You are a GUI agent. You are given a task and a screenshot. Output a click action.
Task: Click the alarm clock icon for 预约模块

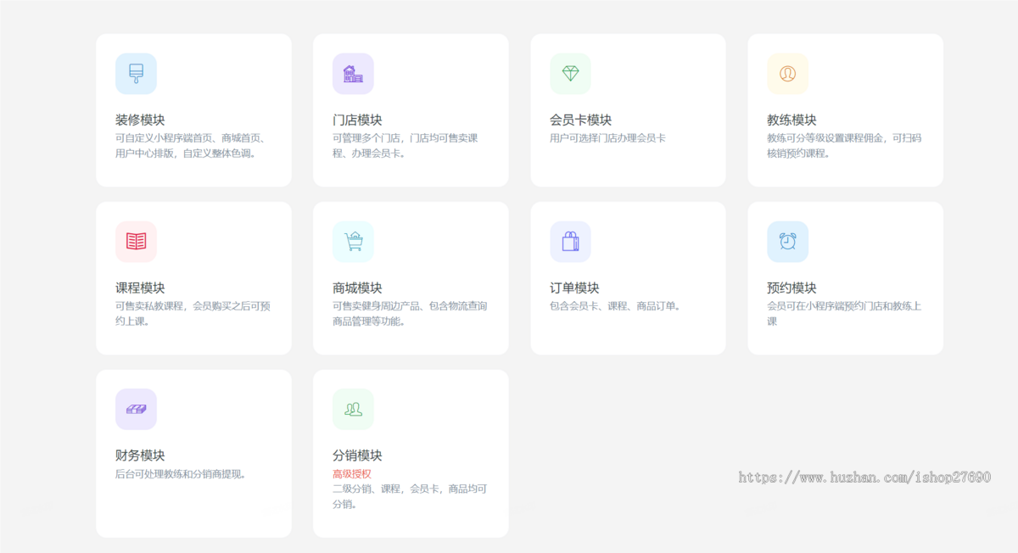coord(787,242)
